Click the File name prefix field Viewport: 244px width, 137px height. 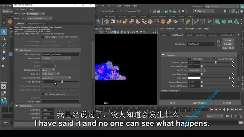(60, 54)
